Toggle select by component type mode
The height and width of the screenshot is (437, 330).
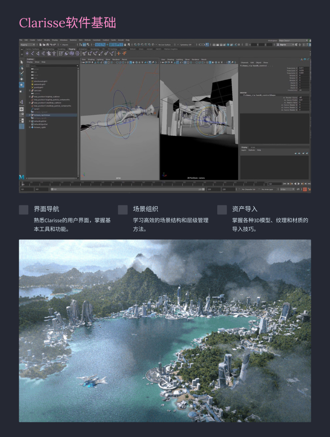click(88, 44)
